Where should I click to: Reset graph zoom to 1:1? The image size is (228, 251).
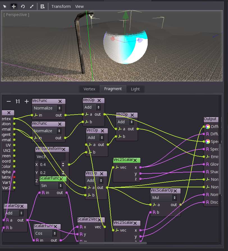(x=18, y=101)
